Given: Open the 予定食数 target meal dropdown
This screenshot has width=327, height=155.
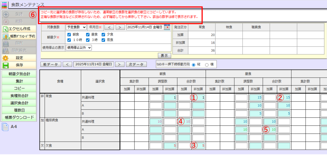Looking at the screenshot, I should (x=76, y=27).
